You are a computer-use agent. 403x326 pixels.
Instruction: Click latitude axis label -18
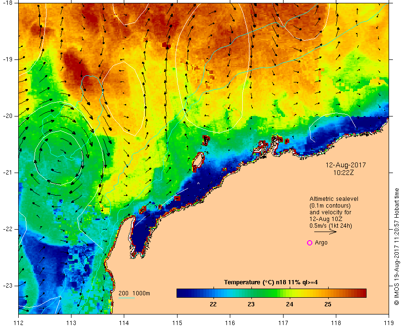point(8,3)
